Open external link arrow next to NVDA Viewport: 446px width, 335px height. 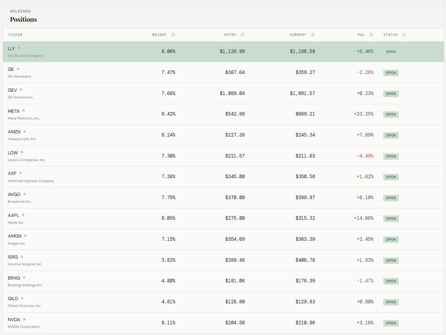24,319
